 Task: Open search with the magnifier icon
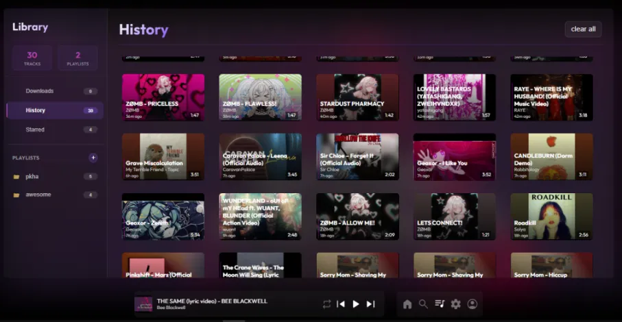click(424, 304)
